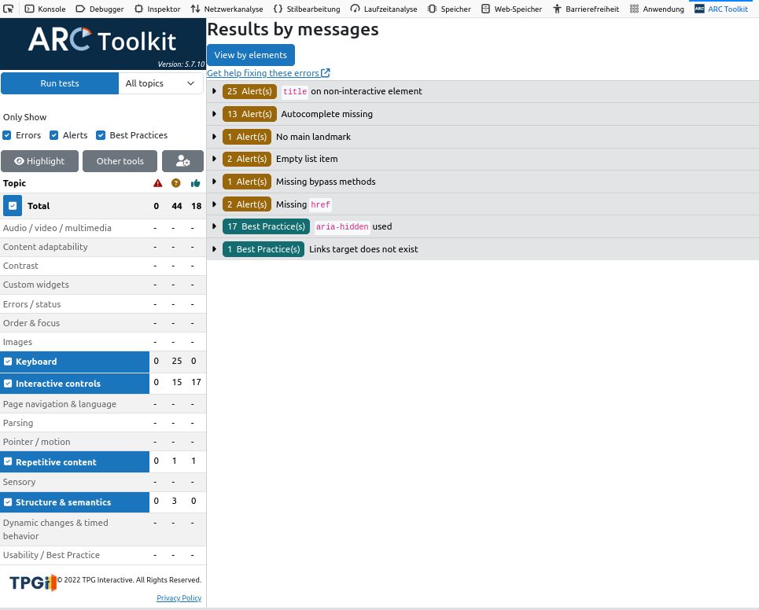Open the All topics dropdown
Screen dimensions: 759x610
click(160, 83)
